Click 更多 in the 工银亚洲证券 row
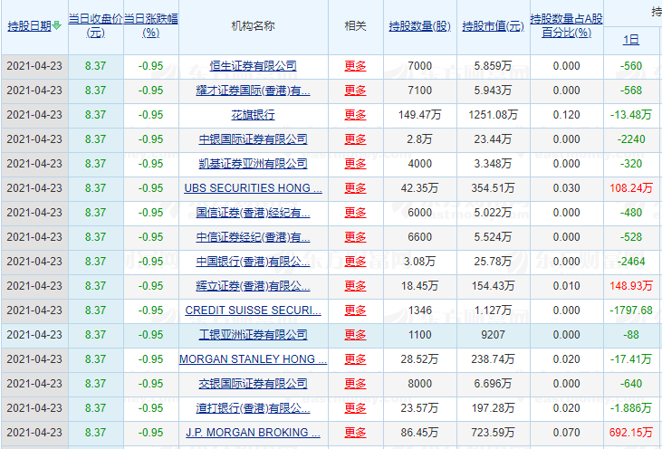The image size is (662, 449). [355, 335]
